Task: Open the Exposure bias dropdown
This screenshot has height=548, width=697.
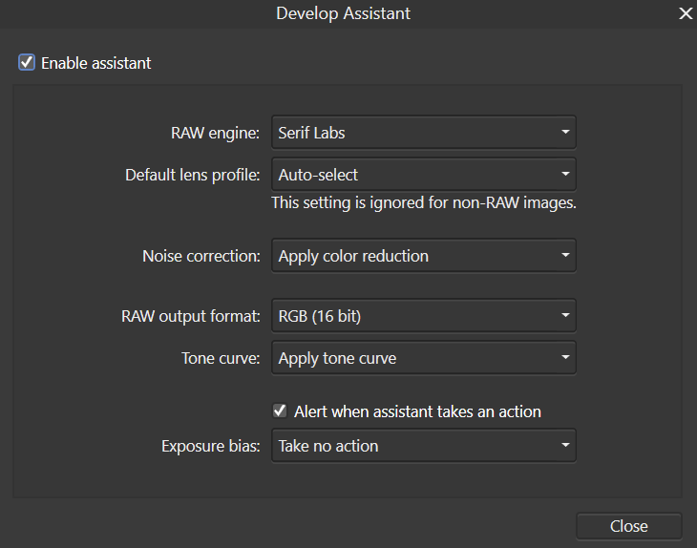Action: pyautogui.click(x=424, y=445)
